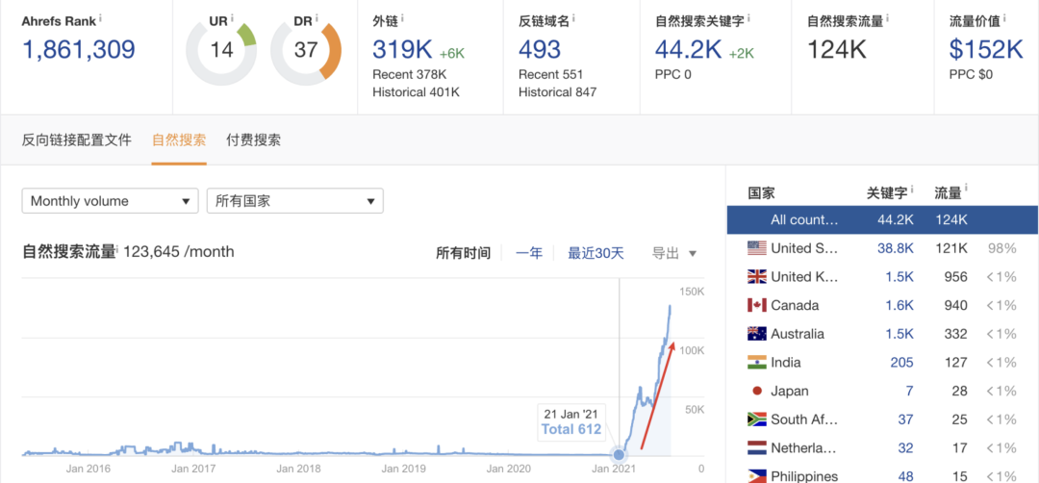Show chart for 所有时间
Screen dimensions: 1039x483
(463, 253)
